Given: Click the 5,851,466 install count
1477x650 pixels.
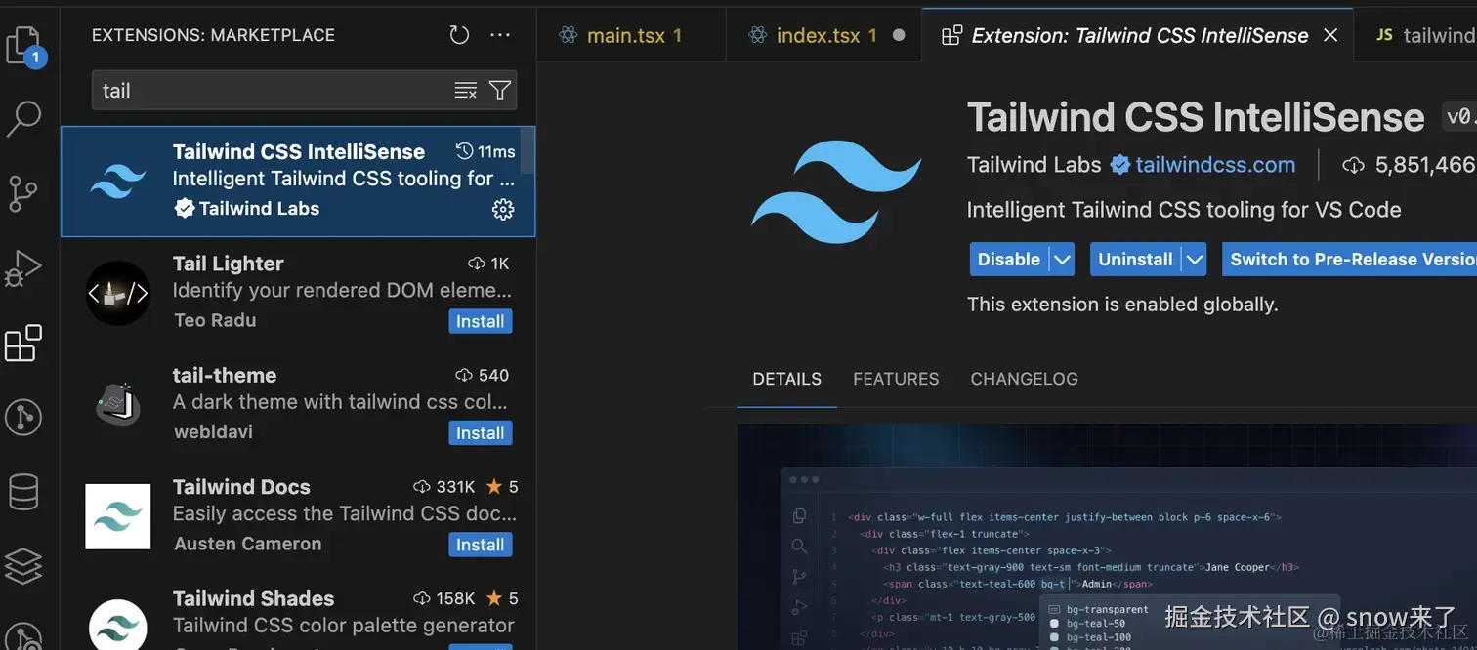Looking at the screenshot, I should 1425,166.
